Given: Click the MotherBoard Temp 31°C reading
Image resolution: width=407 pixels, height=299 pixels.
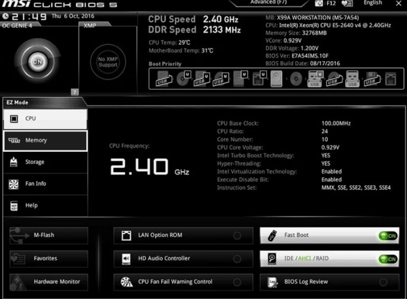Looking at the screenshot, I should coord(181,51).
